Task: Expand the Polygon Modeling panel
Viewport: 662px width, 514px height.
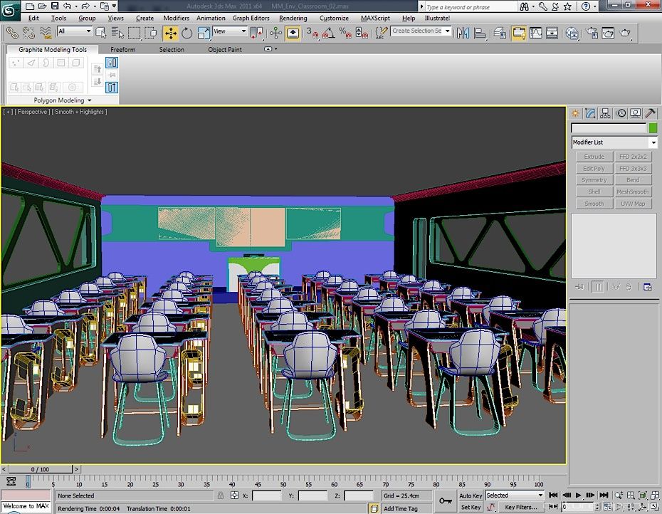Action: tap(63, 100)
